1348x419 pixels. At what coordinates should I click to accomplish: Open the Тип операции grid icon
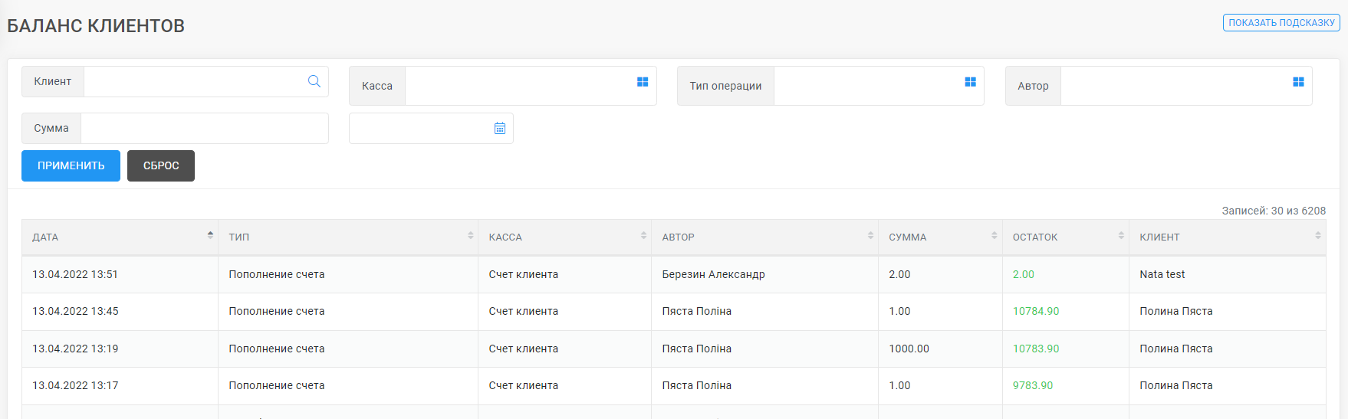(x=970, y=82)
